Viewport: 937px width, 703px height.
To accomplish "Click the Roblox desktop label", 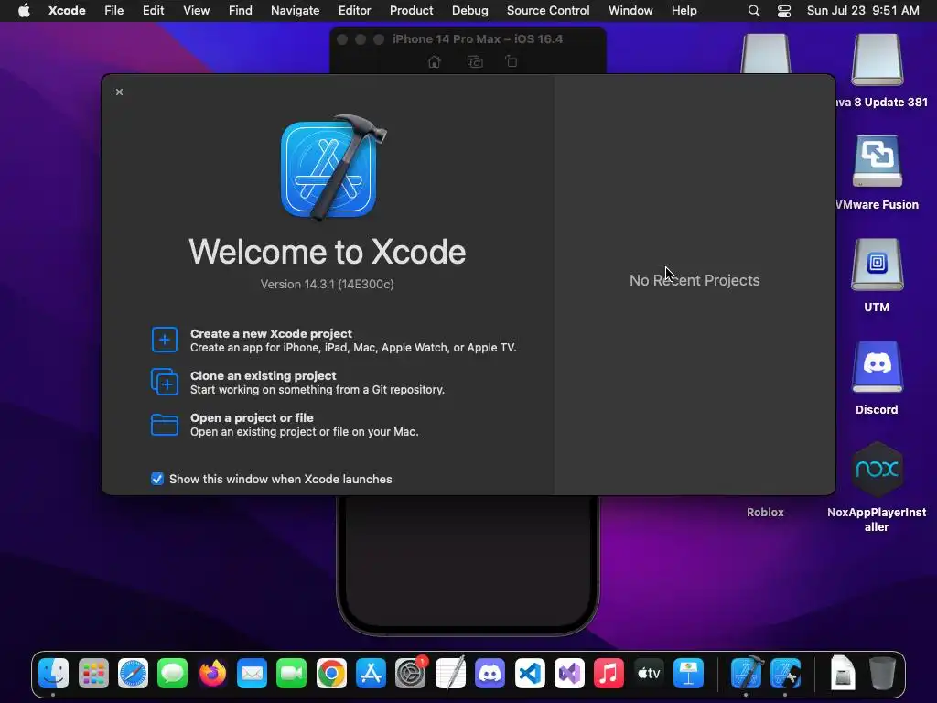I will click(765, 513).
